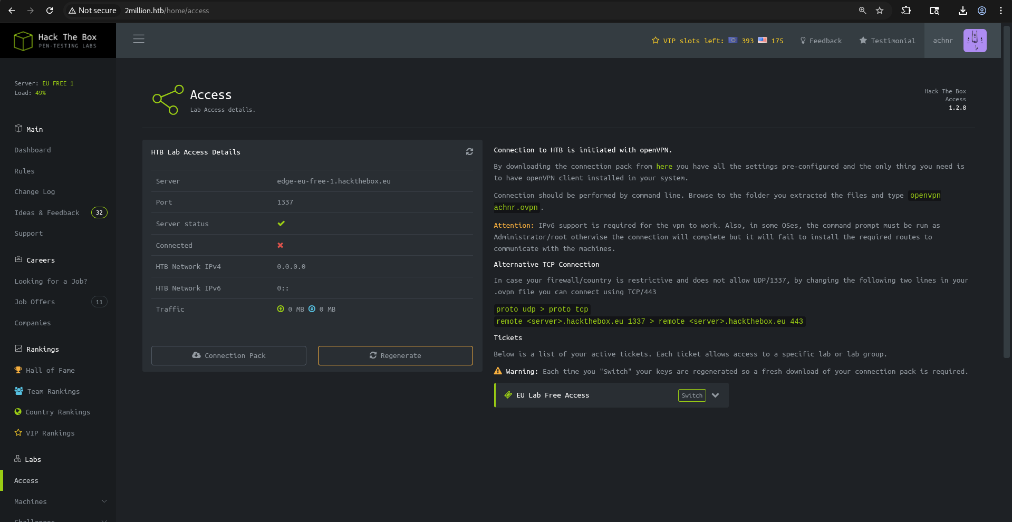Open the browser extensions puzzle icon
This screenshot has width=1012, height=522.
pyautogui.click(x=906, y=11)
